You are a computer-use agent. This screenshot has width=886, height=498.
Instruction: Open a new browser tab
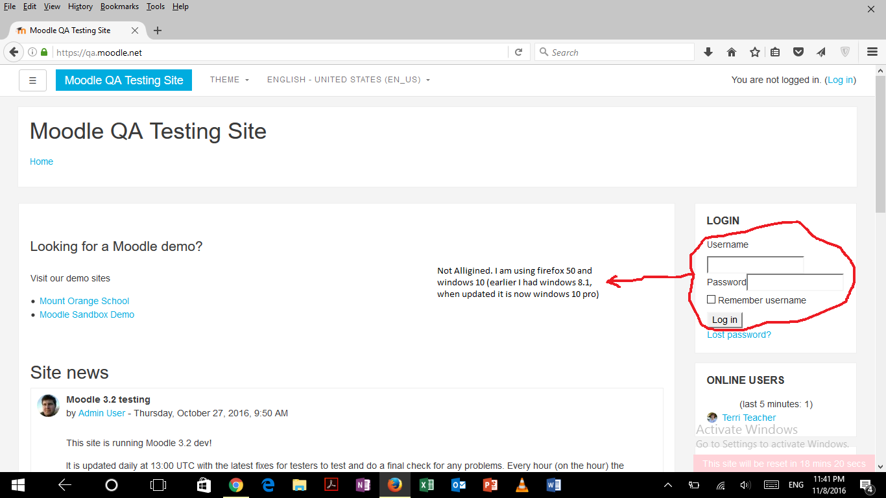pos(158,30)
